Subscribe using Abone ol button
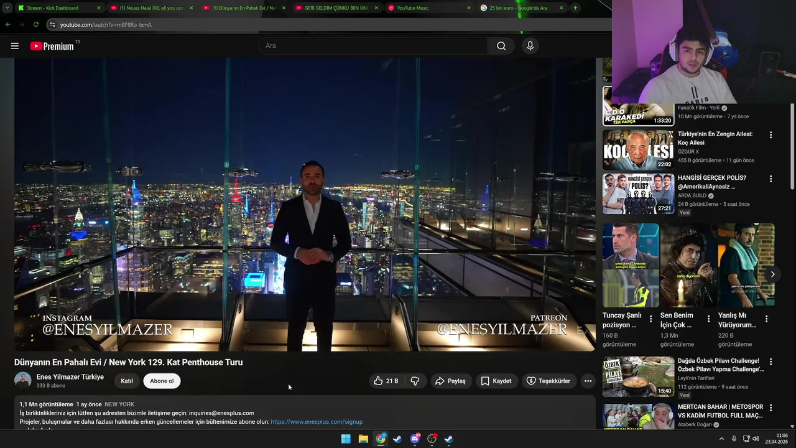Viewport: 796px width, 448px height. [162, 381]
